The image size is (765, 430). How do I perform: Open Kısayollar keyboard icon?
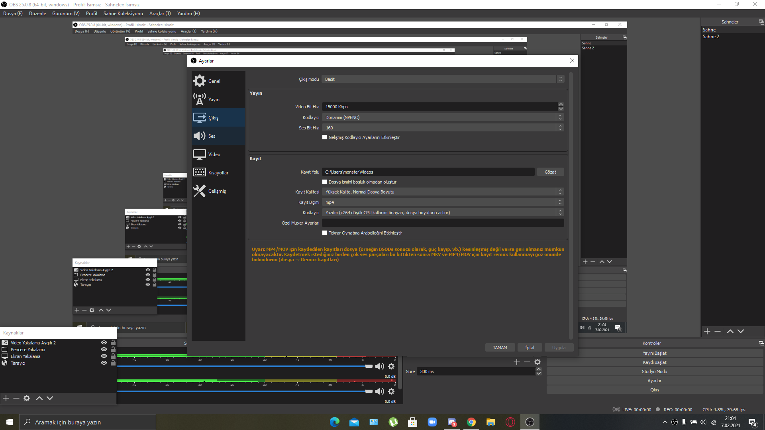(200, 172)
